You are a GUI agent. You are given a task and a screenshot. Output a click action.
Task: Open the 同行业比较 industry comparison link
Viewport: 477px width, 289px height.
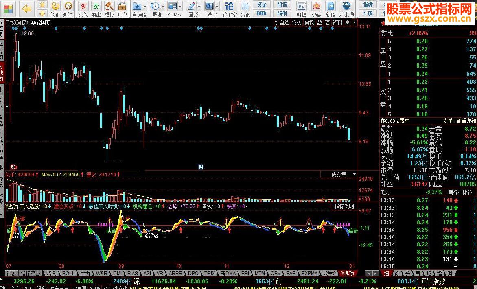460,193
